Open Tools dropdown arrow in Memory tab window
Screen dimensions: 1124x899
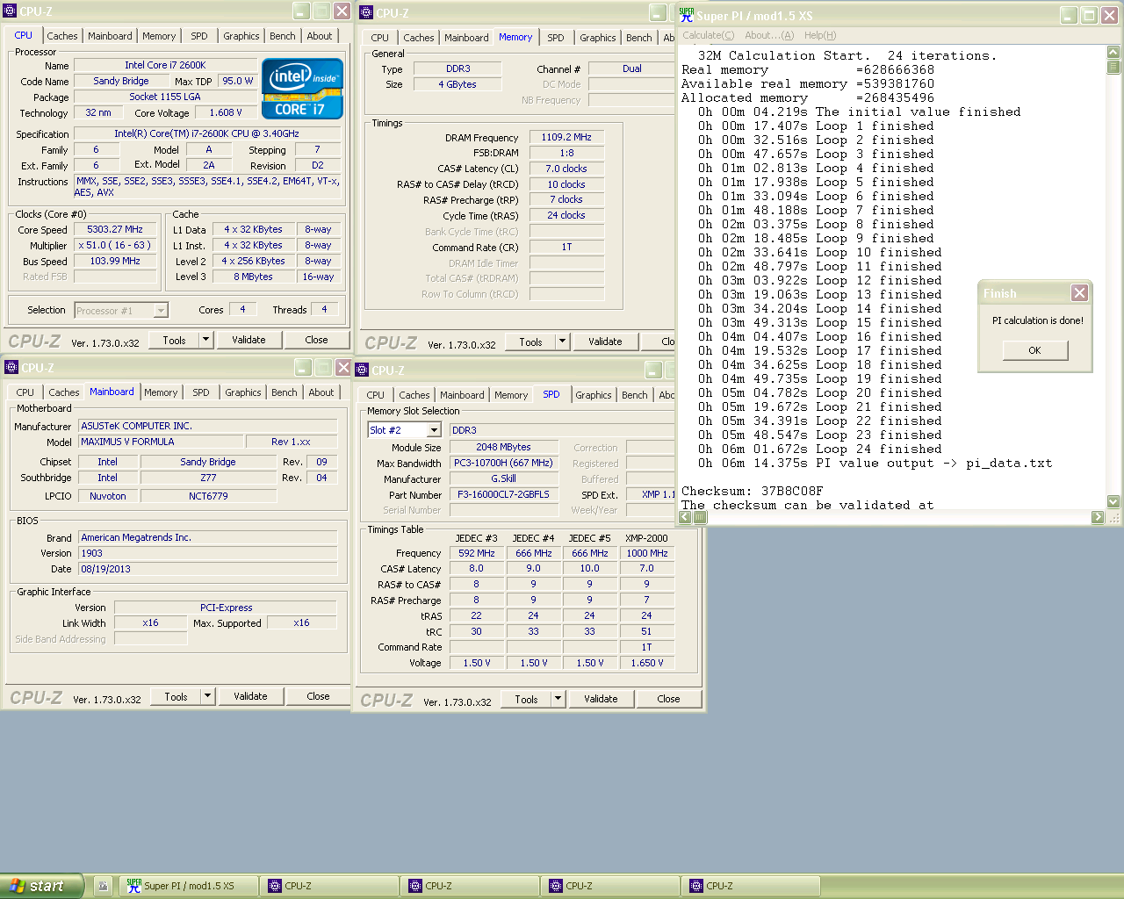[563, 342]
